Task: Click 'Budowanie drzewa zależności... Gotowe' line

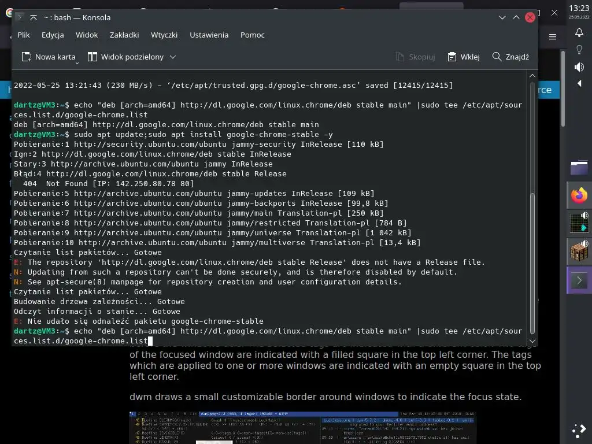Action: point(99,301)
